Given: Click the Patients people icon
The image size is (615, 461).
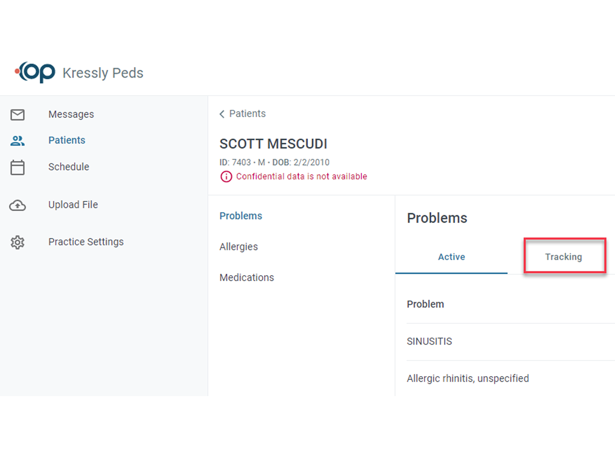Looking at the screenshot, I should click(17, 141).
